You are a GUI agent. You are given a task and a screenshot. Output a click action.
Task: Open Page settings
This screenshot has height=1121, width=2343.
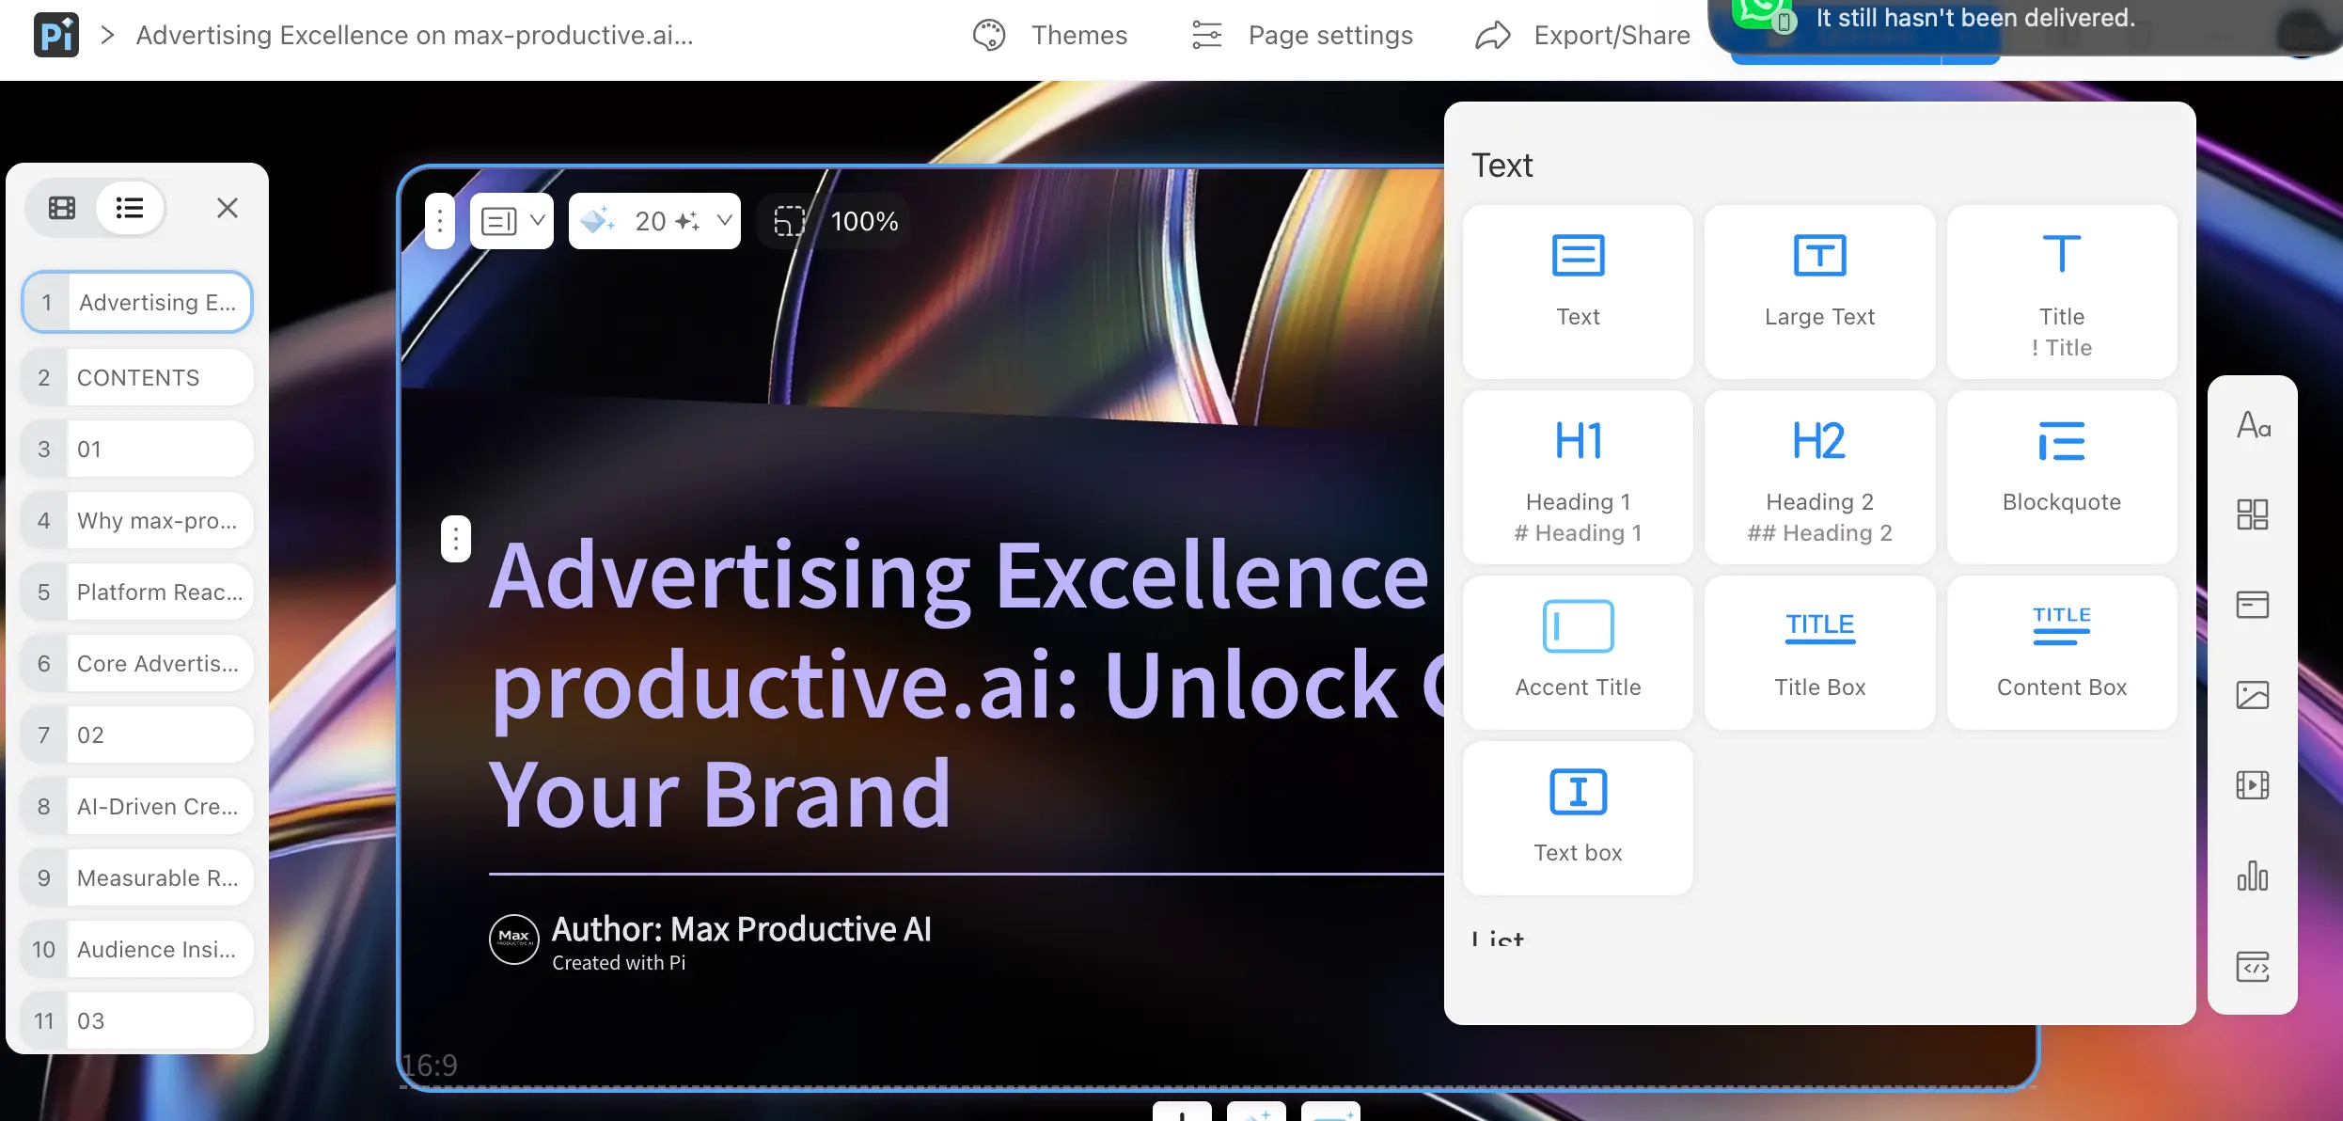(1301, 36)
